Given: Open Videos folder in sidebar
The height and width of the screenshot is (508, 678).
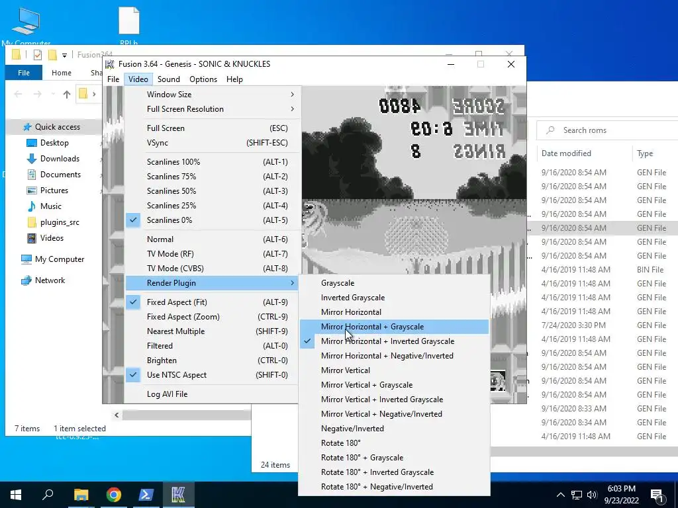Looking at the screenshot, I should (52, 238).
